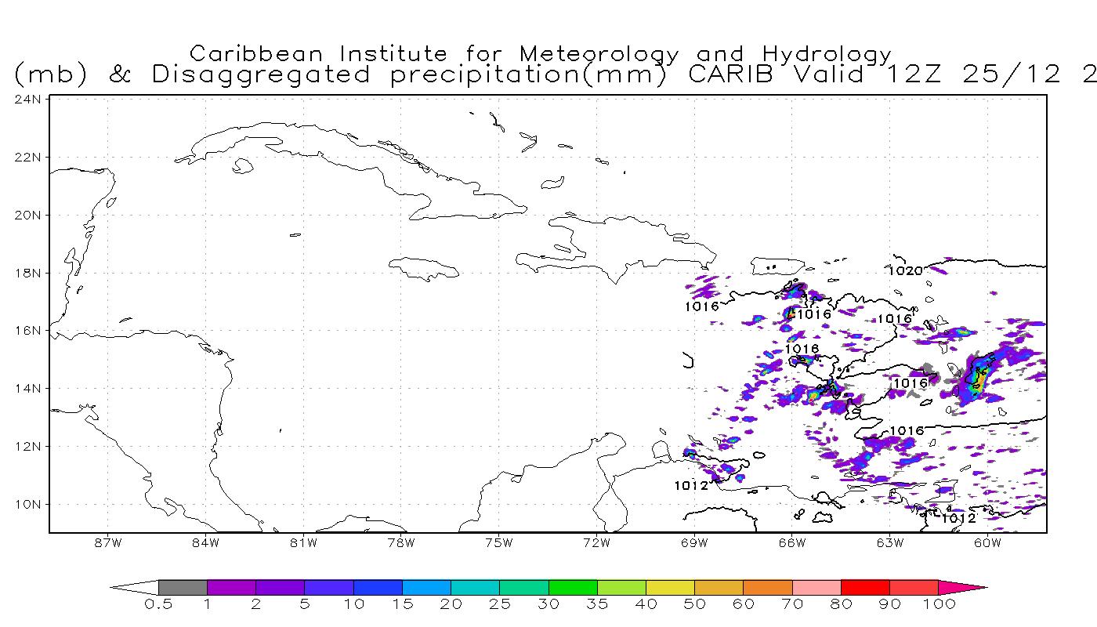This screenshot has height=627, width=1097.
Task: Click the 75W longitude axis label
Action: 498,542
